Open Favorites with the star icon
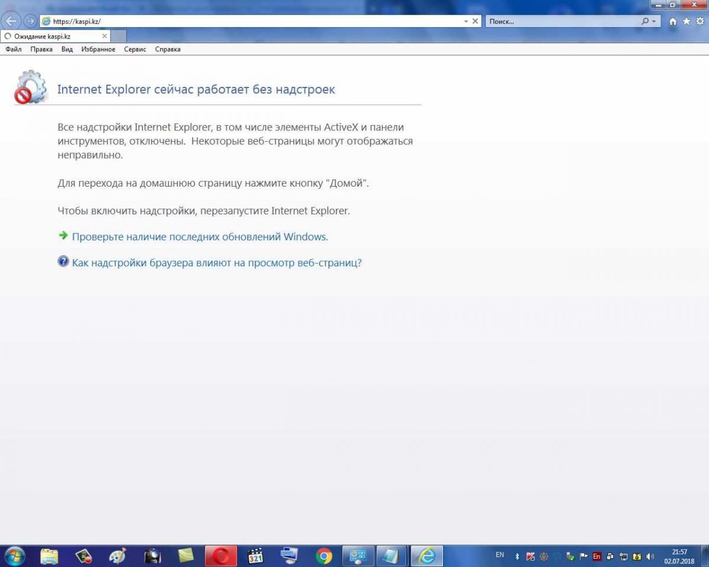Viewport: 709px width, 567px height. pyautogui.click(x=686, y=21)
